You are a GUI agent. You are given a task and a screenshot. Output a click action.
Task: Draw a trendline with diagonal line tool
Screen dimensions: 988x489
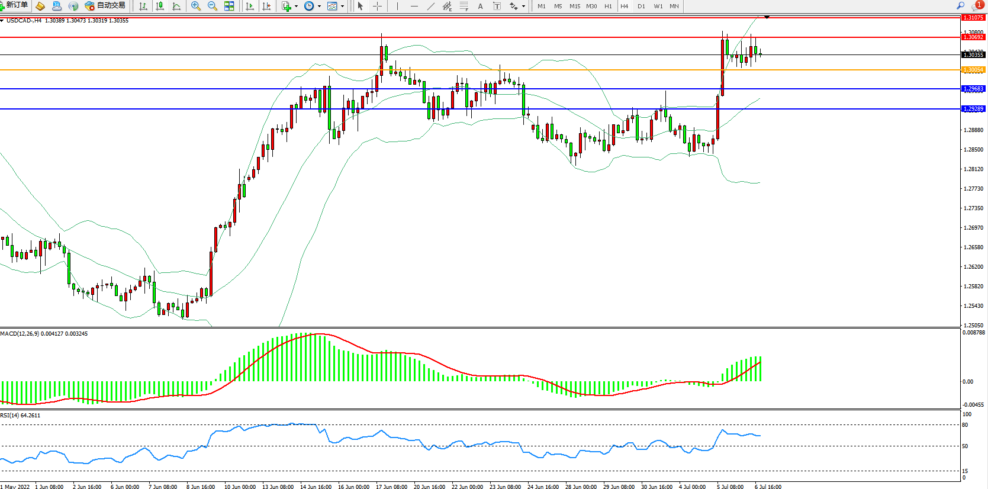431,6
